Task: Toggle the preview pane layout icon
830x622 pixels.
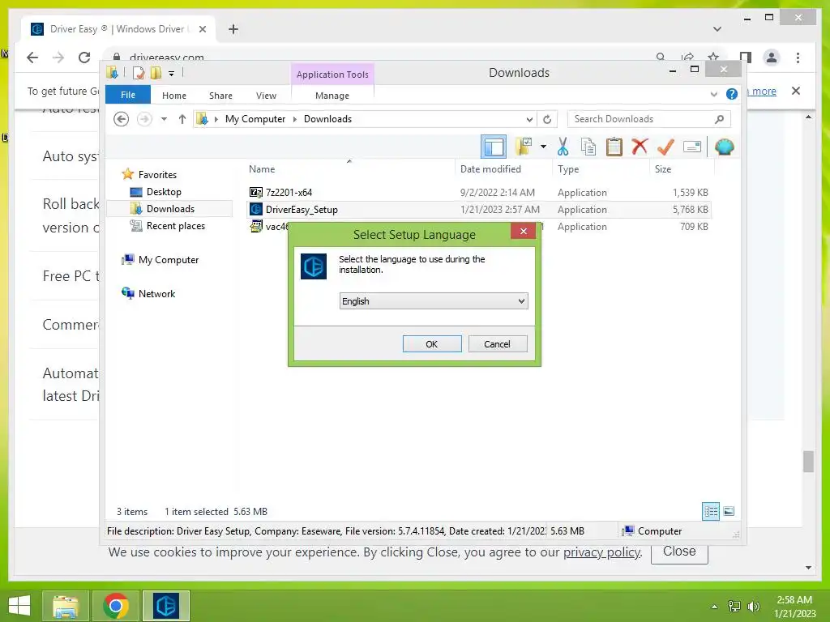Action: pos(494,147)
